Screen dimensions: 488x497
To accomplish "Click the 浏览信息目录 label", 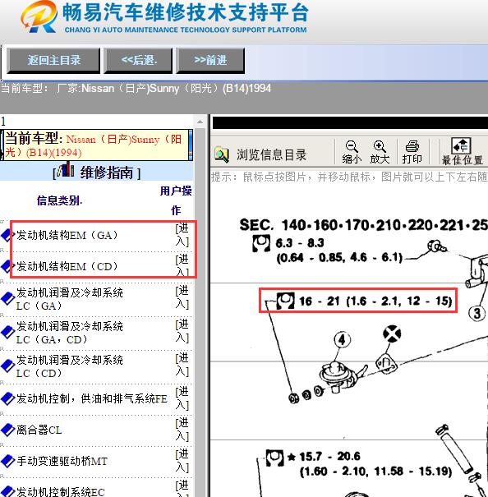I will point(271,155).
